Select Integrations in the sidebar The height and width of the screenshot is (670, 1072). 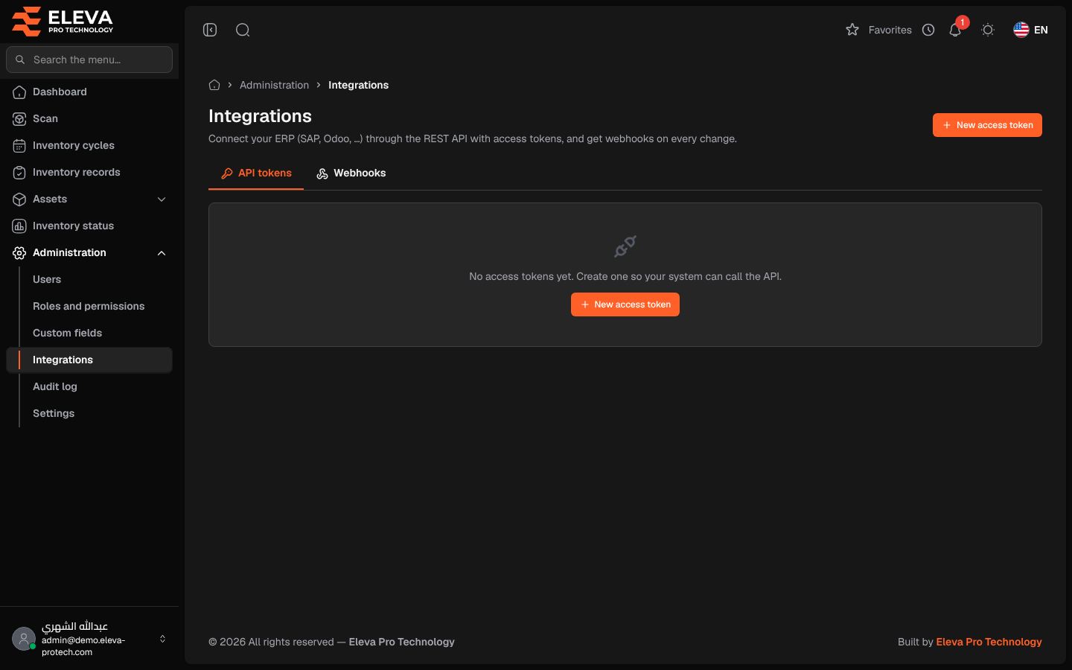pyautogui.click(x=89, y=360)
